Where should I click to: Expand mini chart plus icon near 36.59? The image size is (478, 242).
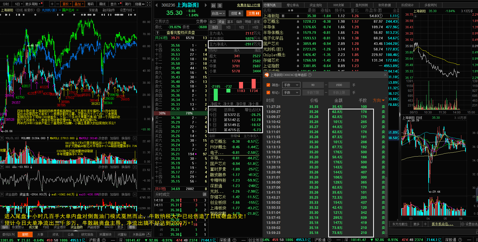(x=416, y=16)
